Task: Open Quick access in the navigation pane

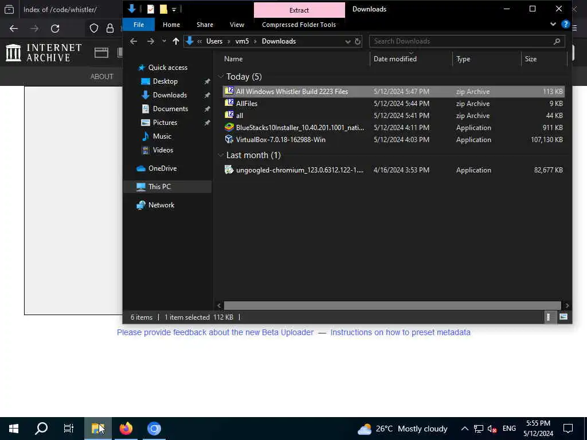Action: click(167, 68)
